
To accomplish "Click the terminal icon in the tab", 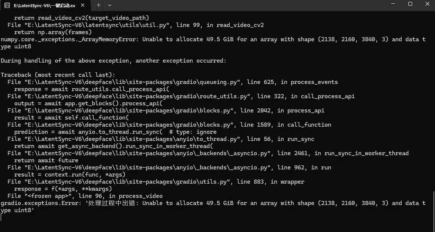I will [x=7, y=5].
